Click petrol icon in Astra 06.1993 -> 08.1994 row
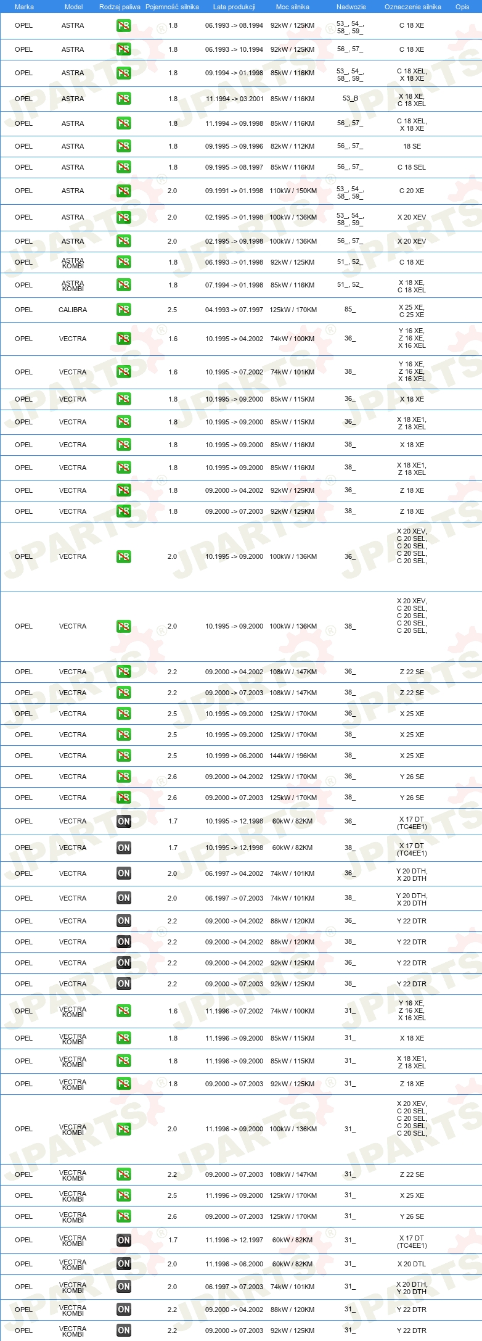The height and width of the screenshot is (1341, 482). pos(123,26)
